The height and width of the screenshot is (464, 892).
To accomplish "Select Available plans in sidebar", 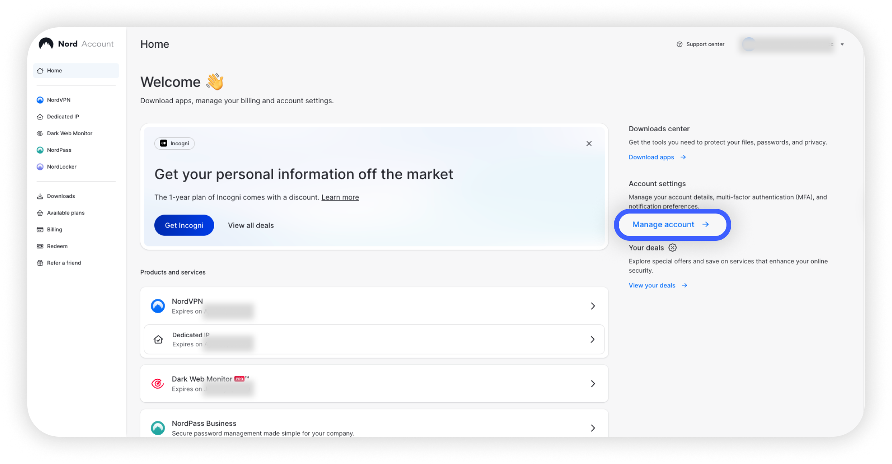I will [65, 213].
